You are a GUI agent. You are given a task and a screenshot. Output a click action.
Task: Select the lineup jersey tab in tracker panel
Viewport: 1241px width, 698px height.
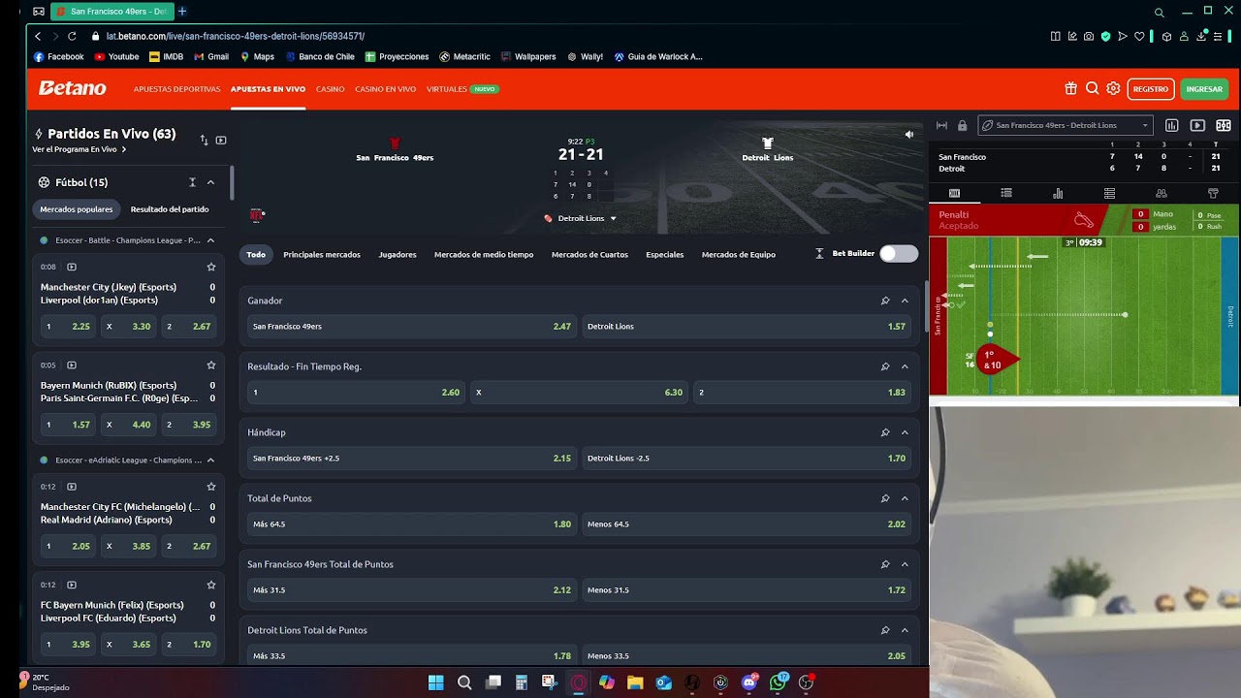[x=1213, y=193]
